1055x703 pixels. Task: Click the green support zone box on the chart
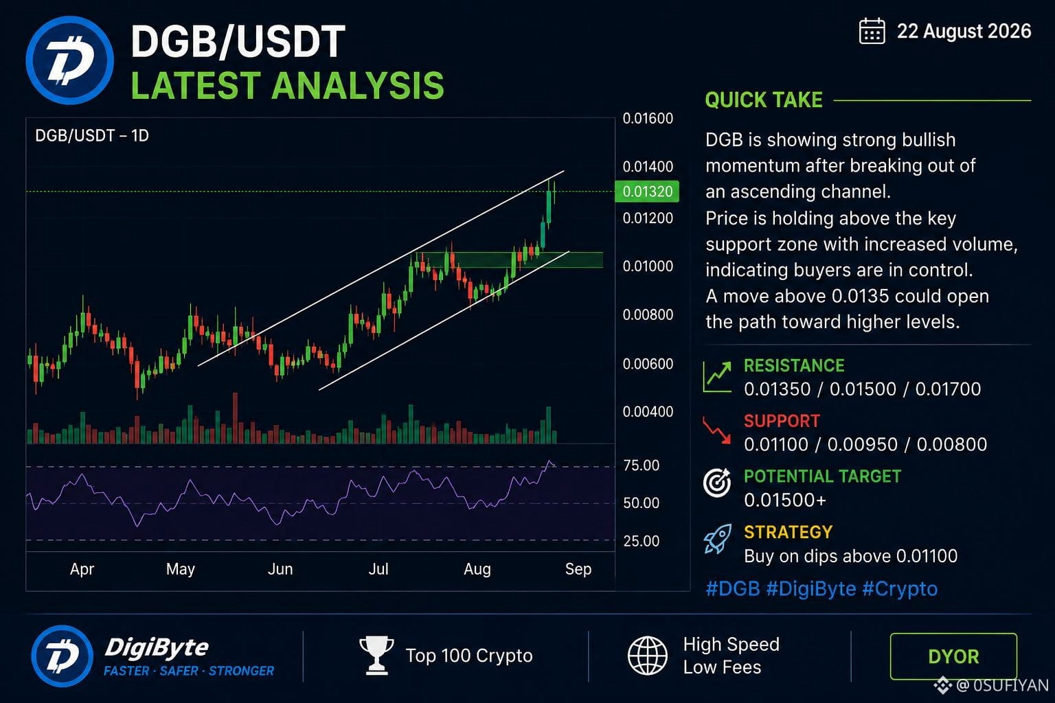[509, 260]
